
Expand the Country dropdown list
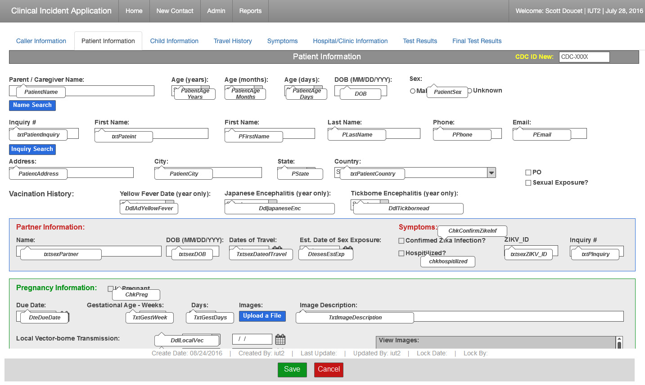click(x=492, y=173)
